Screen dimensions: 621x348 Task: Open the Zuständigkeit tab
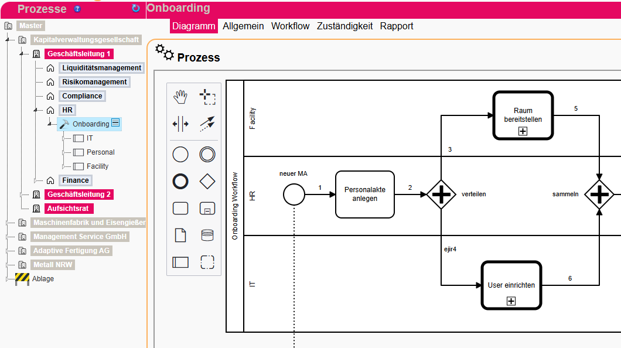pyautogui.click(x=344, y=26)
